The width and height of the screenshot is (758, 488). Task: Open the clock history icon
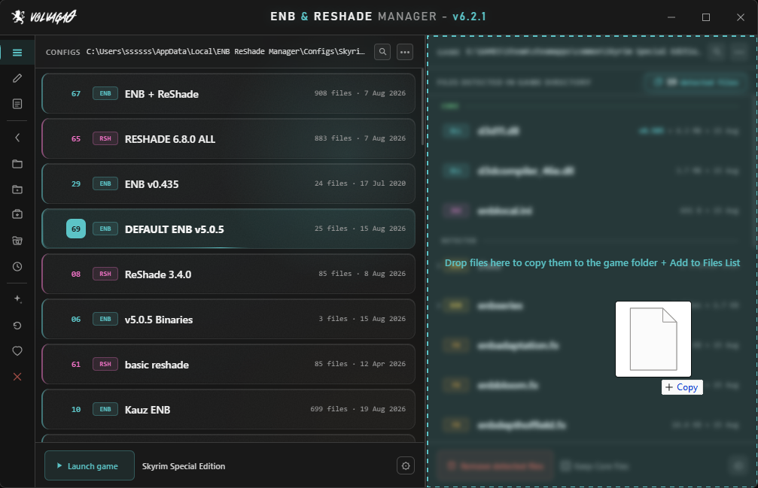pos(17,266)
